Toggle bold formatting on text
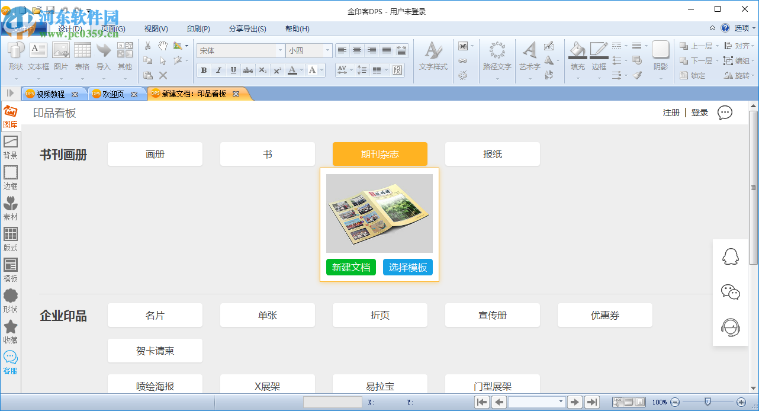 pos(204,70)
